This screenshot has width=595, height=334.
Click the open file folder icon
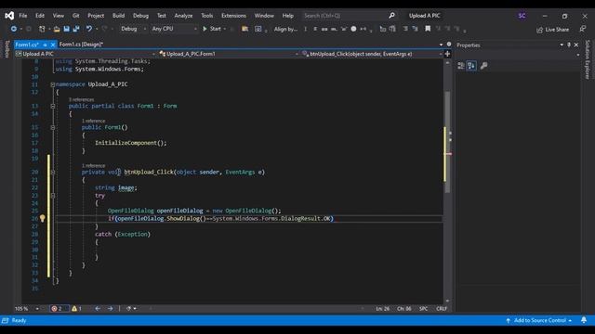(57, 29)
